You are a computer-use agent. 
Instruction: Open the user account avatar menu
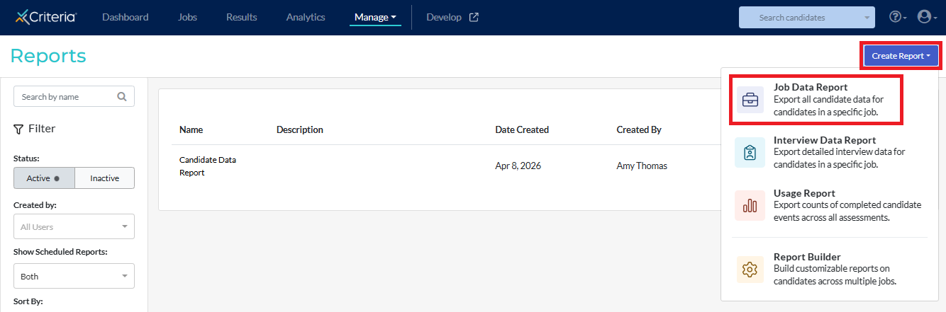click(x=924, y=17)
